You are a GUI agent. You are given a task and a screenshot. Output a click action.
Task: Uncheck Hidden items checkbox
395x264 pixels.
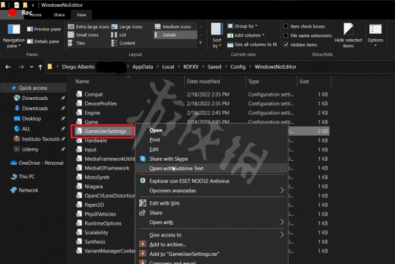point(286,45)
